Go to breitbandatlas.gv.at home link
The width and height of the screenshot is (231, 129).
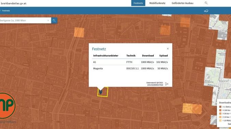[14, 3]
